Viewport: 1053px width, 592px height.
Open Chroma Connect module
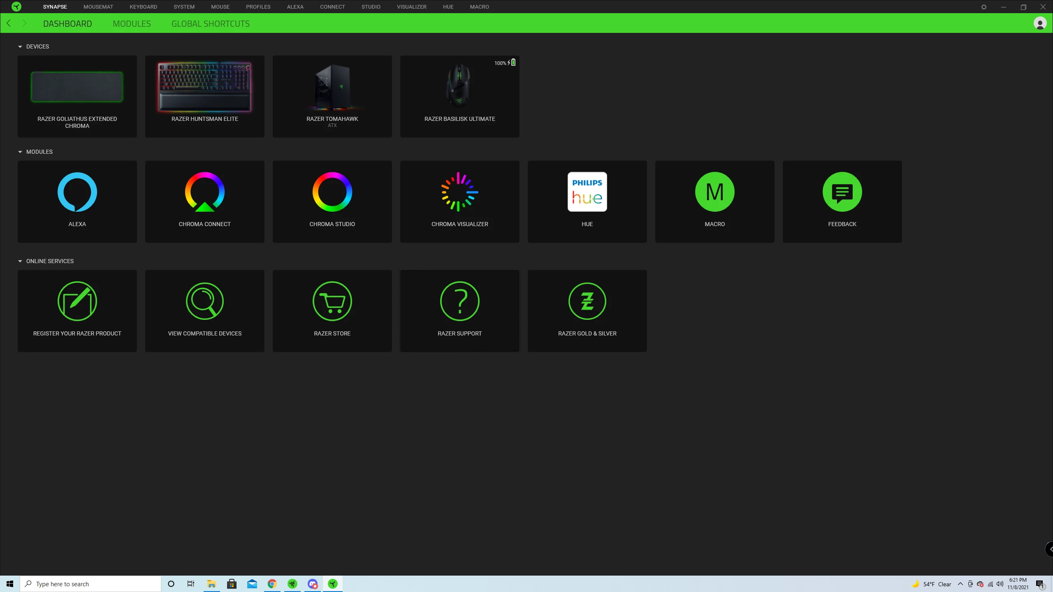coord(204,192)
